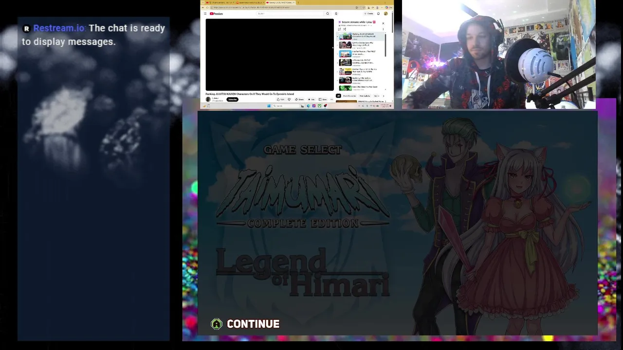623x350 pixels.
Task: Like the video with thumbs up
Action: click(280, 99)
